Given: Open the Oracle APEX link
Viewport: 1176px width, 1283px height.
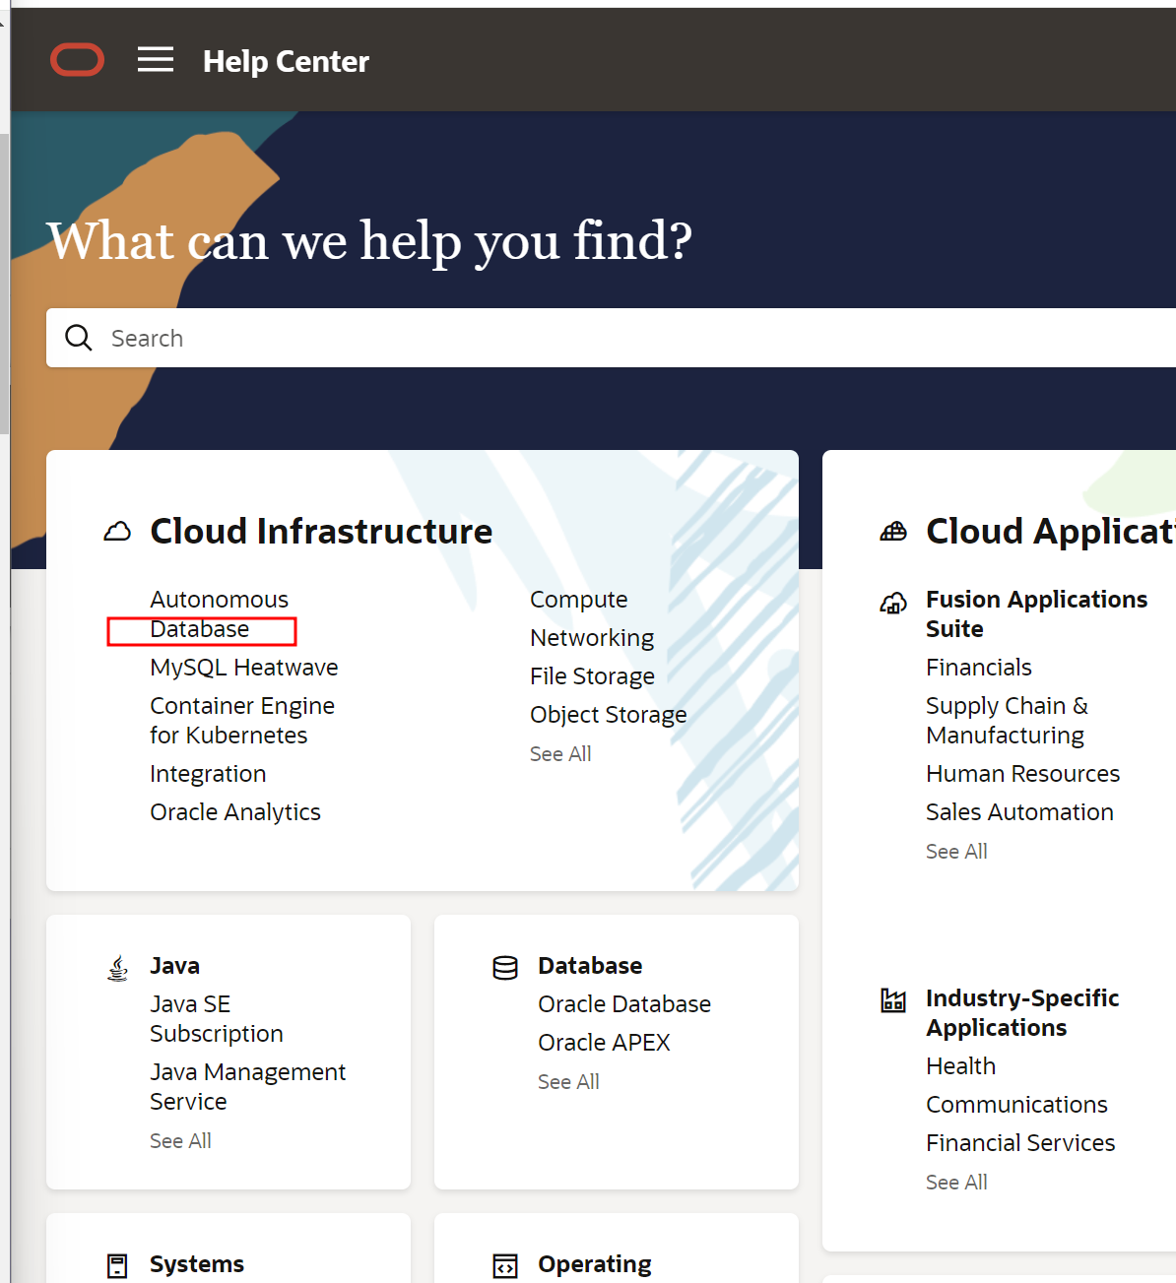Looking at the screenshot, I should coord(604,1043).
